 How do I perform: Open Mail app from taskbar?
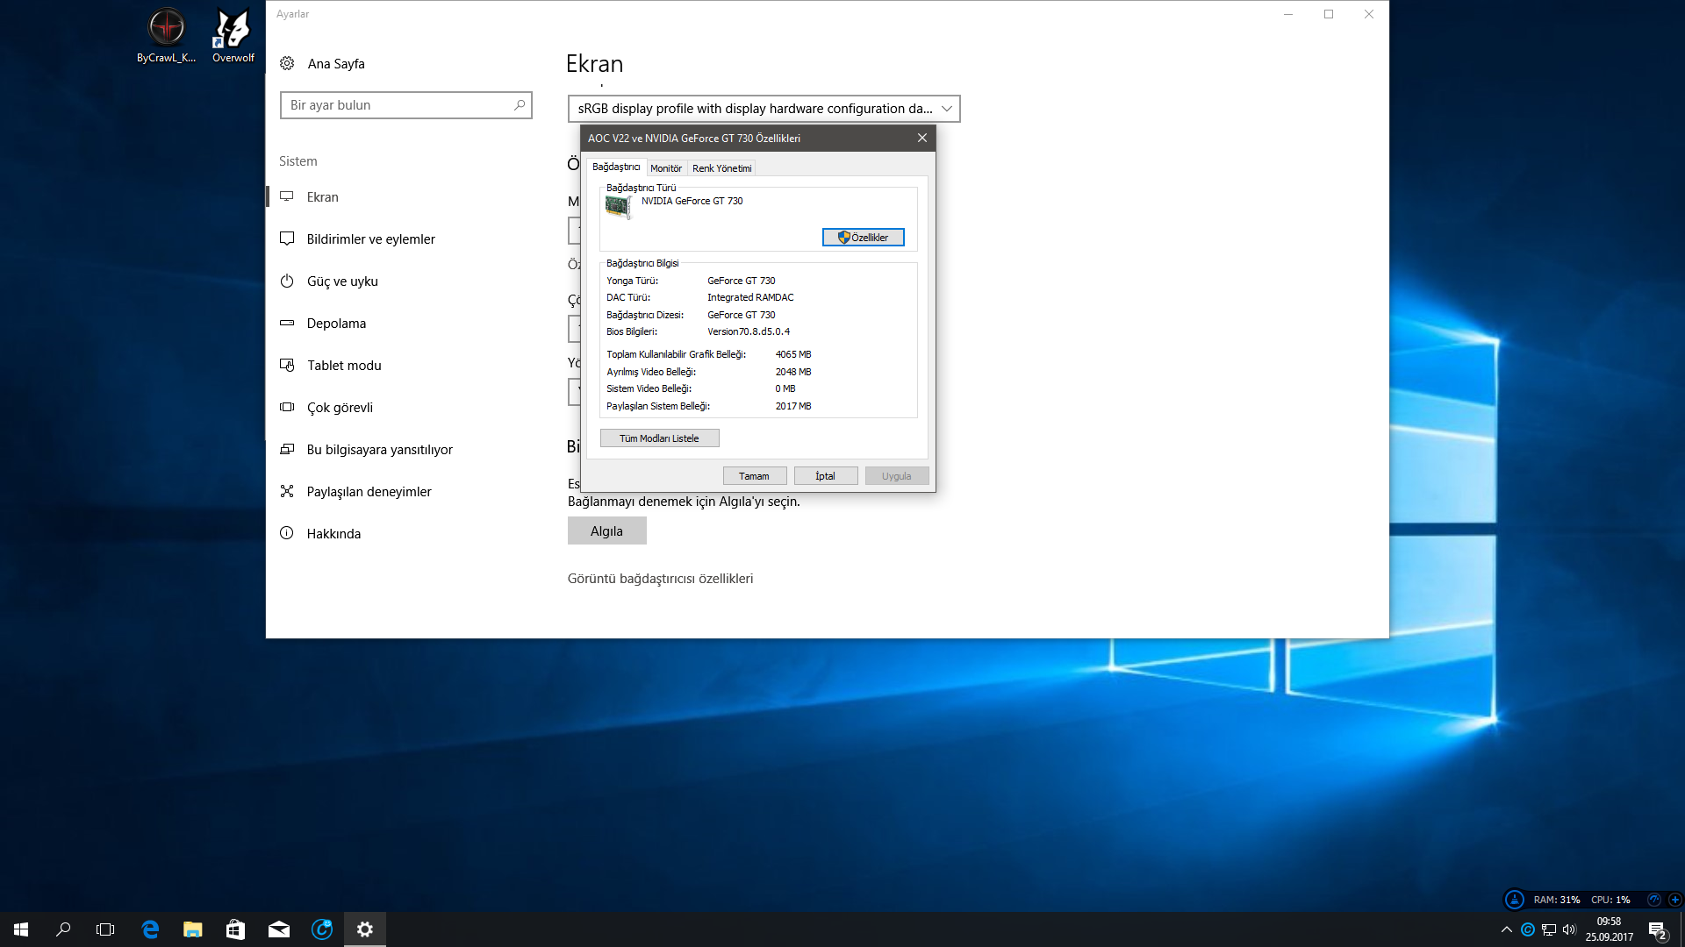[279, 929]
